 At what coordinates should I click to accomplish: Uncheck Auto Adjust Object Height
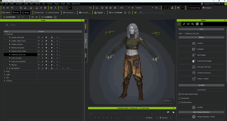180,94
